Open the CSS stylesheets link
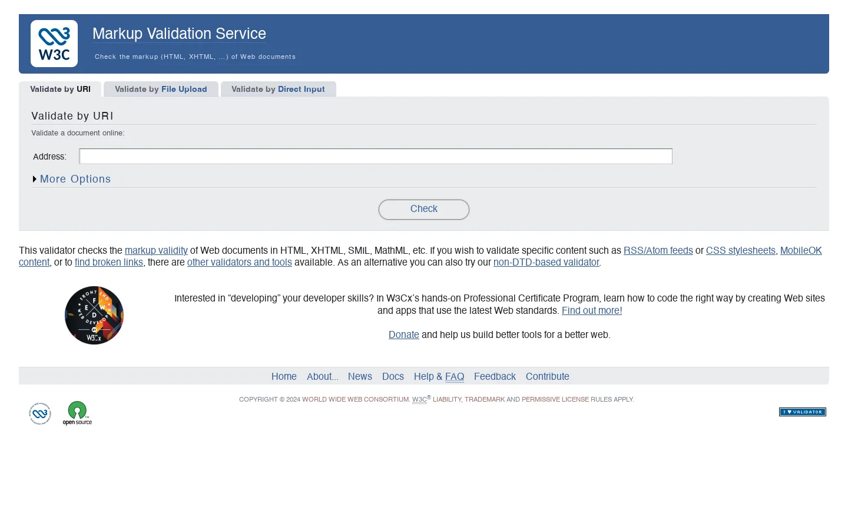 pos(741,250)
